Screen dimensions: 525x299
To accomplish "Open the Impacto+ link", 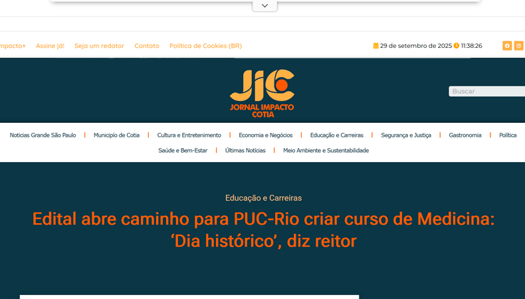I will [x=13, y=46].
